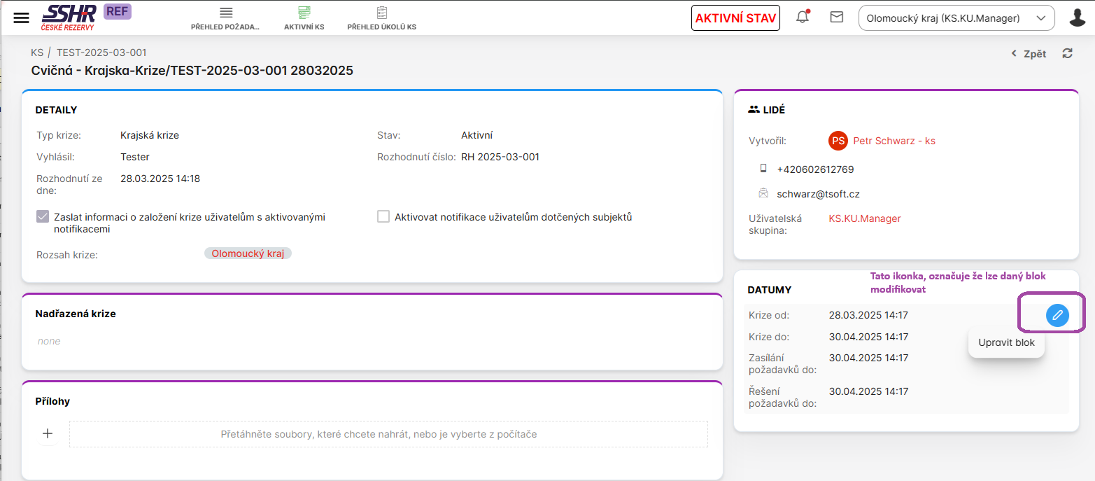Click the refresh icon next to Zpět
This screenshot has height=481, width=1095.
pos(1067,53)
